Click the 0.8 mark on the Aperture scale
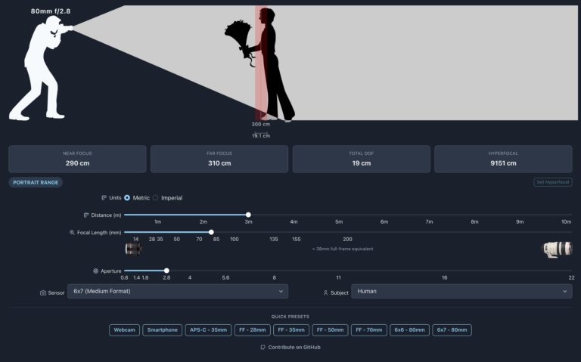 (x=125, y=277)
